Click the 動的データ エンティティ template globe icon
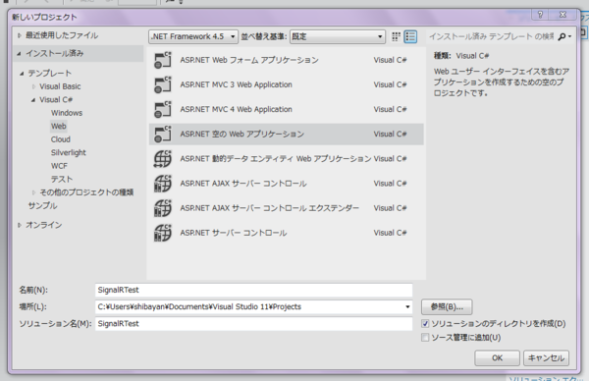589x381 pixels. point(163,159)
